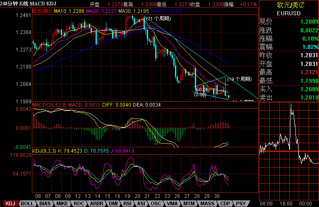Click the MA20: 1.2227 legend value
This screenshot has width=319, height=207.
click(x=101, y=11)
